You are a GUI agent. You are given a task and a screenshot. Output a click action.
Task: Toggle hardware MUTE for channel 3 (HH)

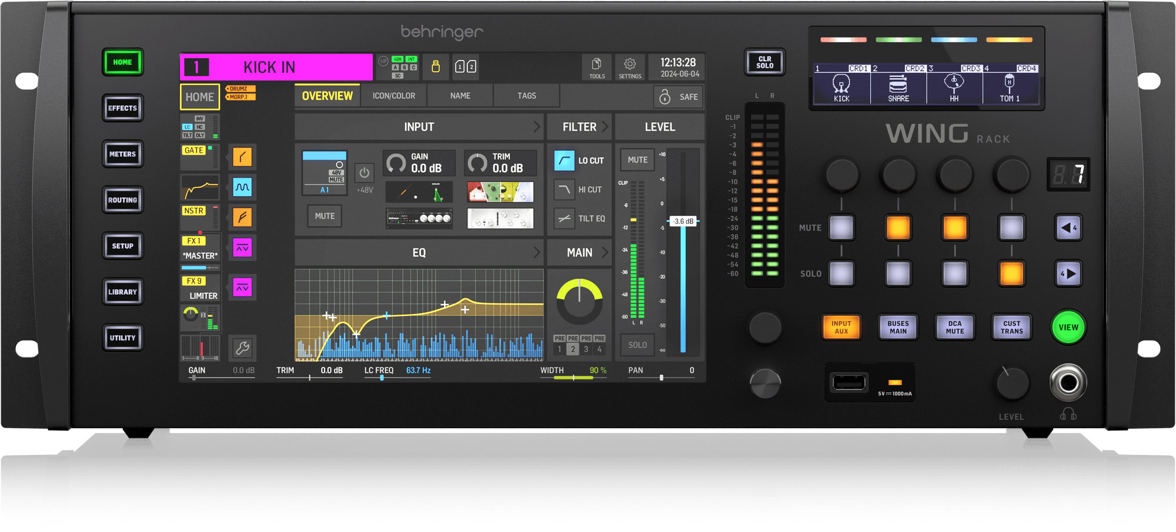(x=954, y=228)
